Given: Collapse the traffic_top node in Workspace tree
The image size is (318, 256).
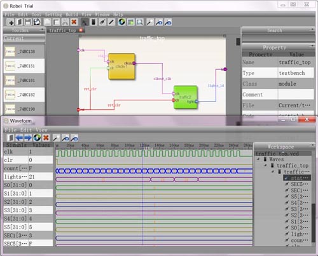Looking at the screenshot, I should point(265,165).
